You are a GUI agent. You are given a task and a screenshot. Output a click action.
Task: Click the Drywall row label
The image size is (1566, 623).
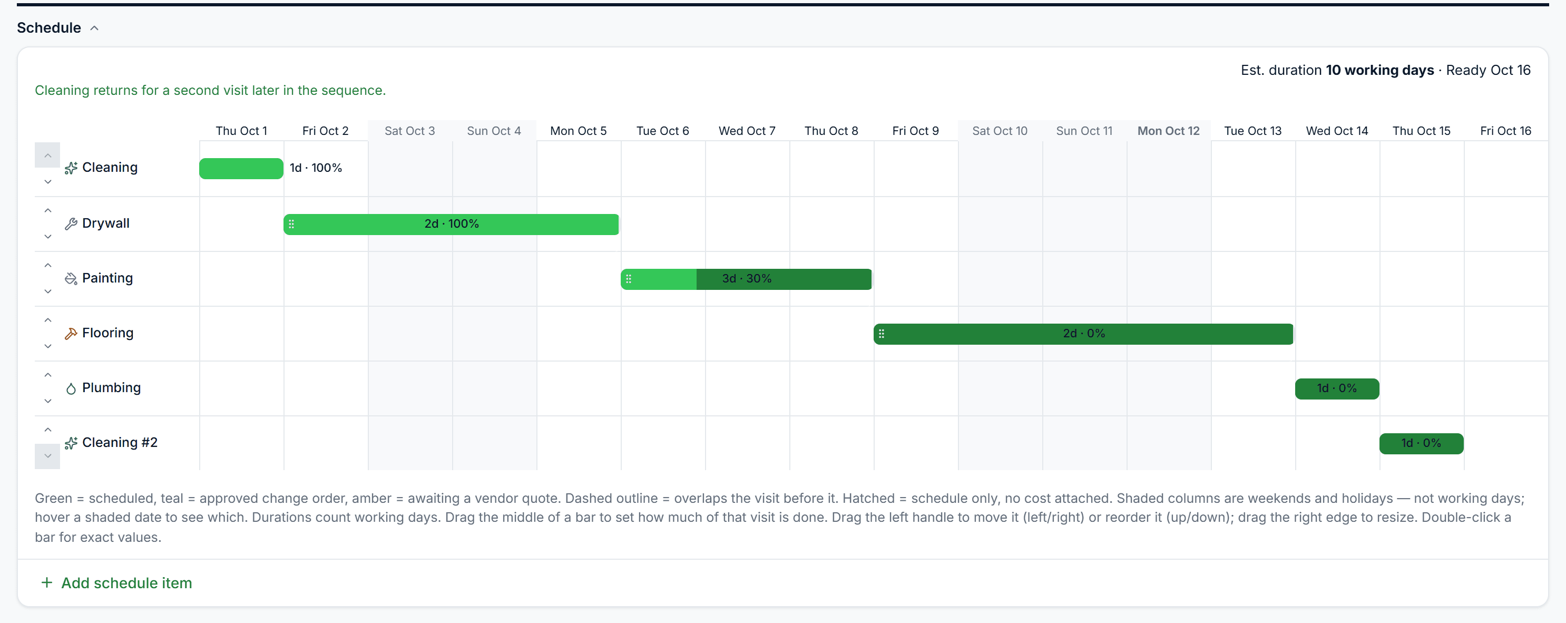[x=106, y=223]
